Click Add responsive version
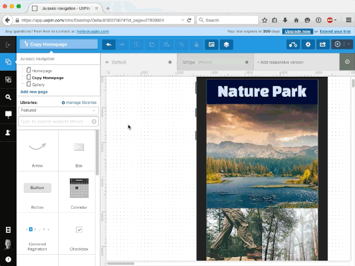This screenshot has width=355, height=266. point(280,62)
